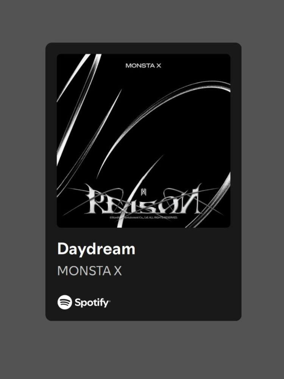The height and width of the screenshot is (379, 284).
Task: Click empty card space right of Spotify wordmark
Action: tap(174, 302)
